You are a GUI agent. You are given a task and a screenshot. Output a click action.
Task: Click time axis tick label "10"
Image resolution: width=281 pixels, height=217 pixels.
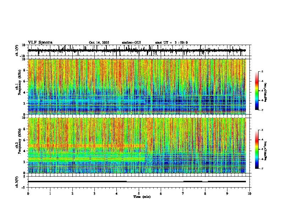point(249,194)
